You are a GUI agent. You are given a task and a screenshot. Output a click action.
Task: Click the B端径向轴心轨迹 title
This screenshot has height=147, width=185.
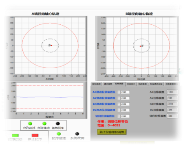tap(139, 14)
